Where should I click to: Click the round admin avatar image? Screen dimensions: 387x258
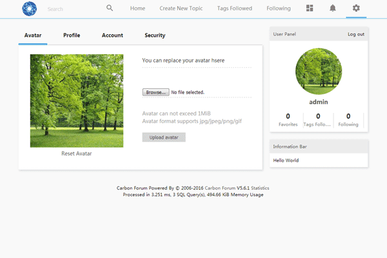click(319, 72)
